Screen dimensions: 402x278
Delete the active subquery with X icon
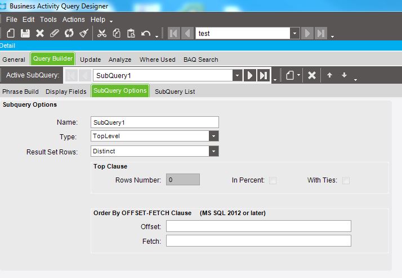312,75
